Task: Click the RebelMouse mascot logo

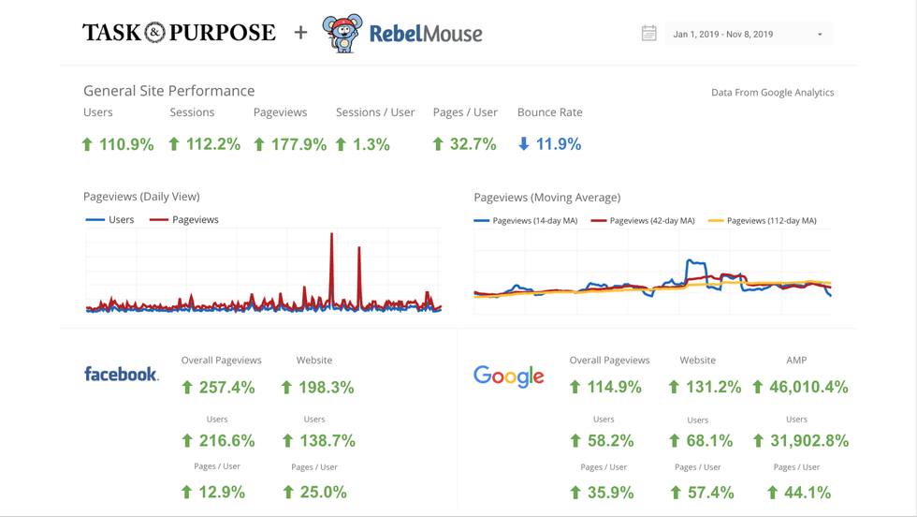Action: [x=342, y=34]
